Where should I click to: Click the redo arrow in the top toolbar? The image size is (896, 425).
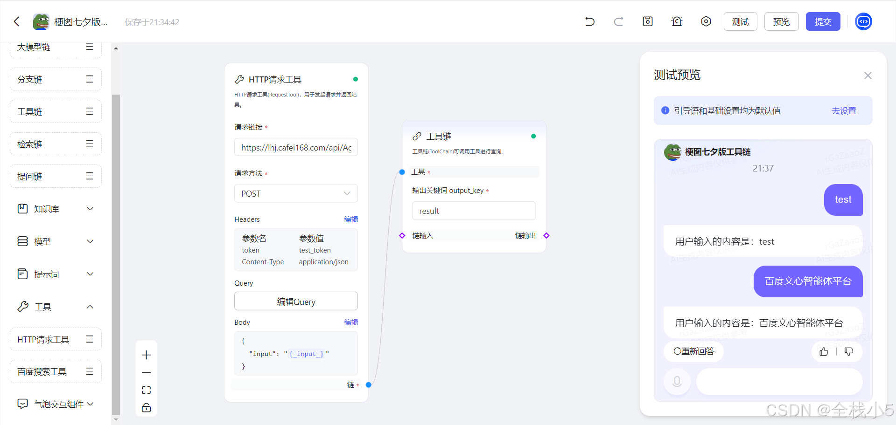pos(618,21)
